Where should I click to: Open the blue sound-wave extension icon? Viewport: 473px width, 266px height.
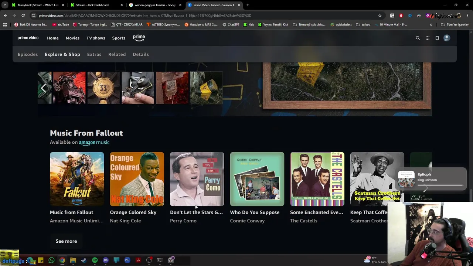[x=410, y=16]
